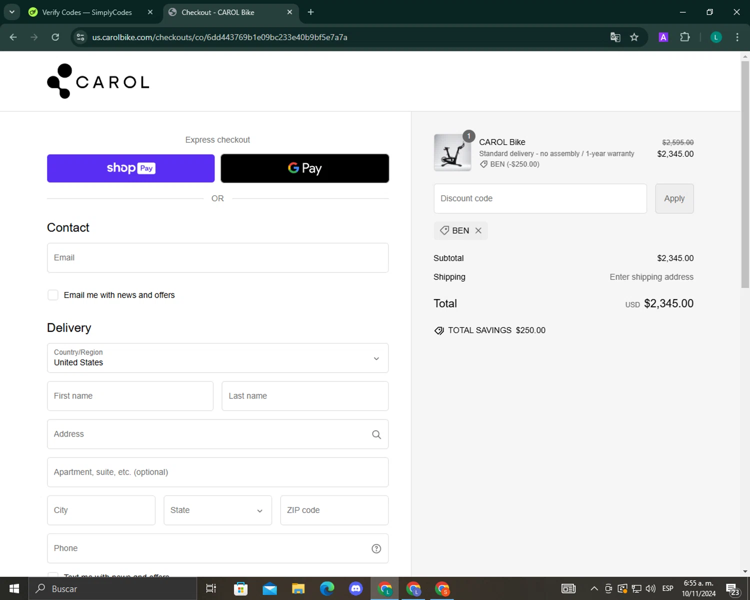Open taskbar clock showing 6:55 a. m.
The height and width of the screenshot is (600, 750).
pyautogui.click(x=698, y=588)
